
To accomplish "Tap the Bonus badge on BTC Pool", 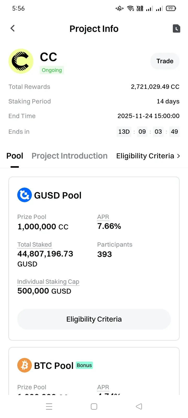I will [x=84, y=365].
